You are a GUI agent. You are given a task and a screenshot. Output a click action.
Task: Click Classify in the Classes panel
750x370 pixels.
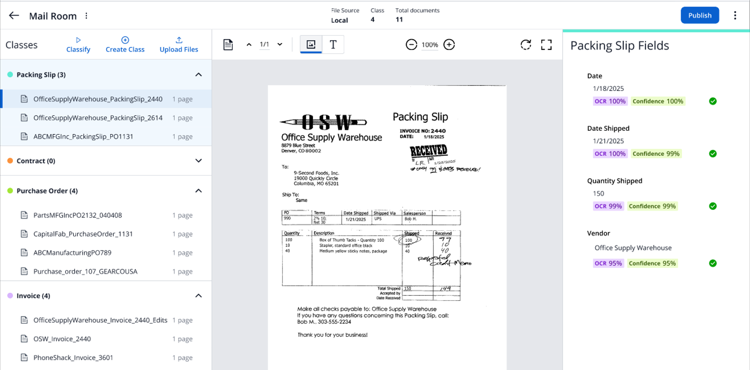tap(78, 44)
